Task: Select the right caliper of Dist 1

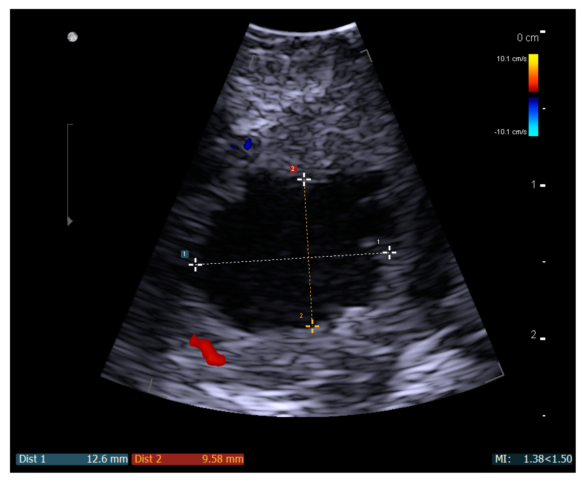Action: pos(389,252)
